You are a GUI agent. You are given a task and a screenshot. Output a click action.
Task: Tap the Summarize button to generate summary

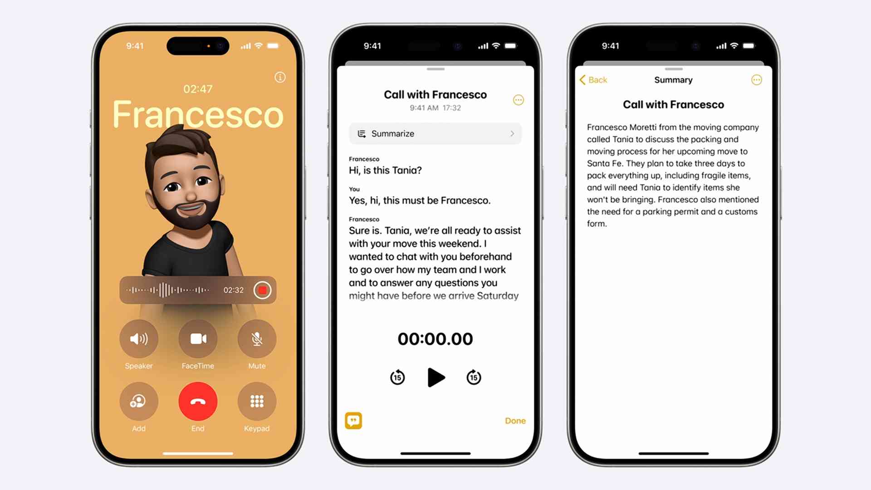pos(435,133)
